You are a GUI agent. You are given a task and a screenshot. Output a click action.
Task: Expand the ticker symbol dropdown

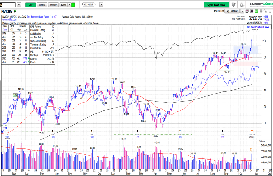tap(19, 5)
